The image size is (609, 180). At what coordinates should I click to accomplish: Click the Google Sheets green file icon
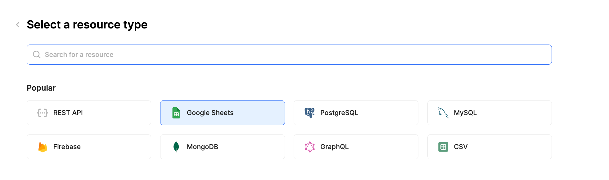(176, 113)
